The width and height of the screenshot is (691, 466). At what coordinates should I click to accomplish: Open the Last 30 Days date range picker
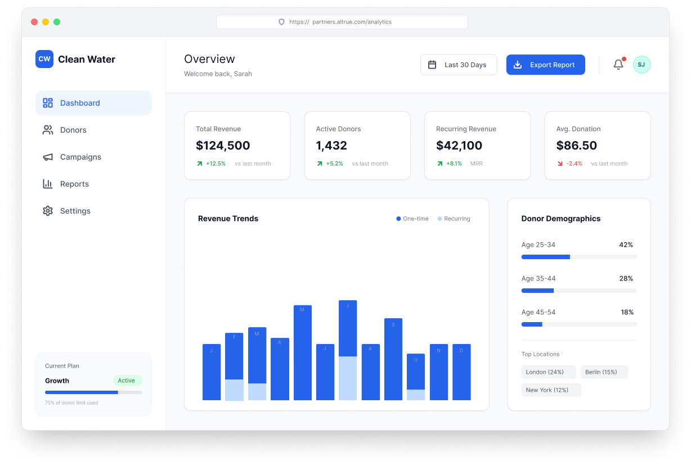coord(459,65)
